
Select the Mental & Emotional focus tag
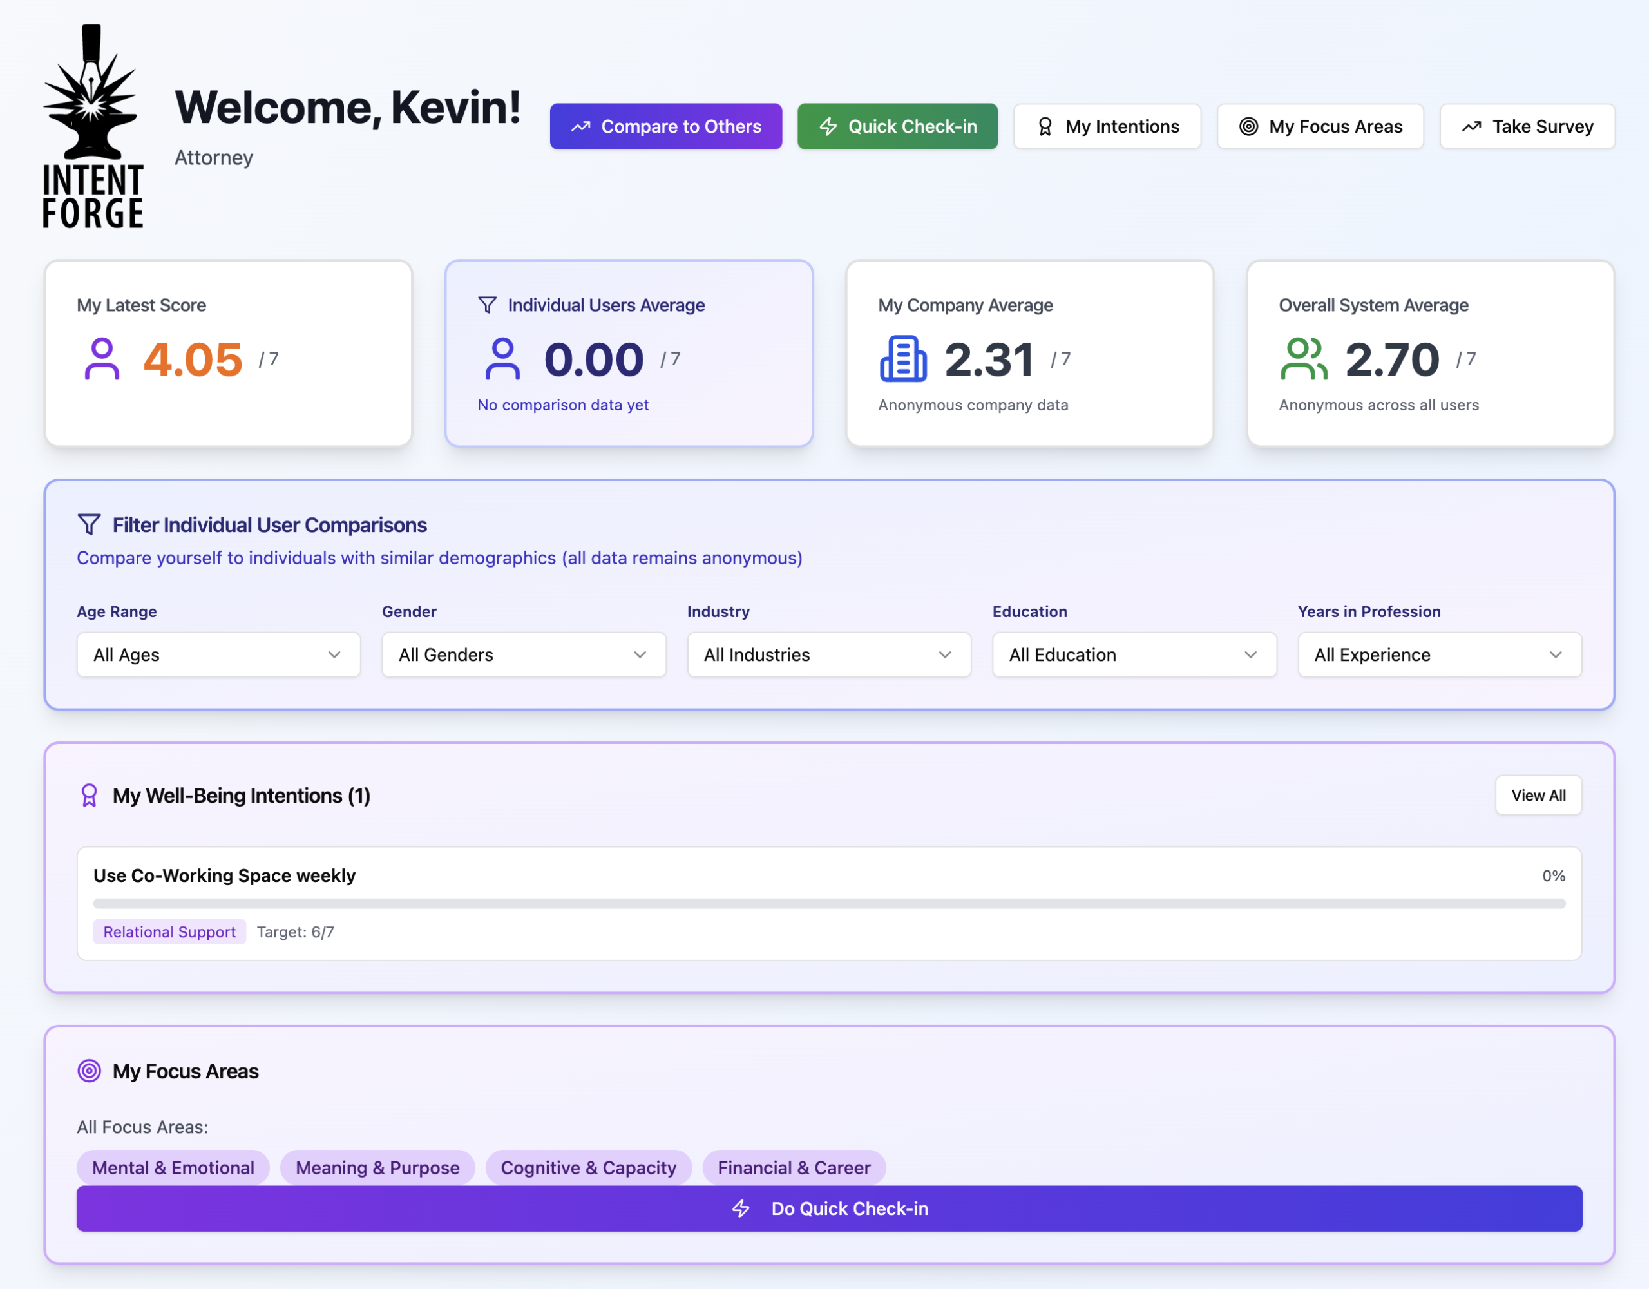[173, 1167]
